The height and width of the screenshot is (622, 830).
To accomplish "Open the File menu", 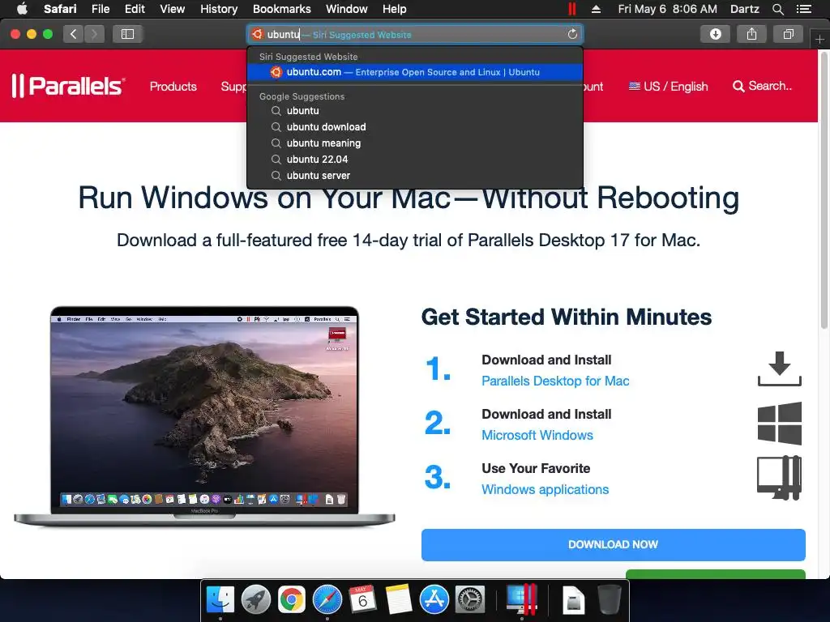I will (x=100, y=9).
